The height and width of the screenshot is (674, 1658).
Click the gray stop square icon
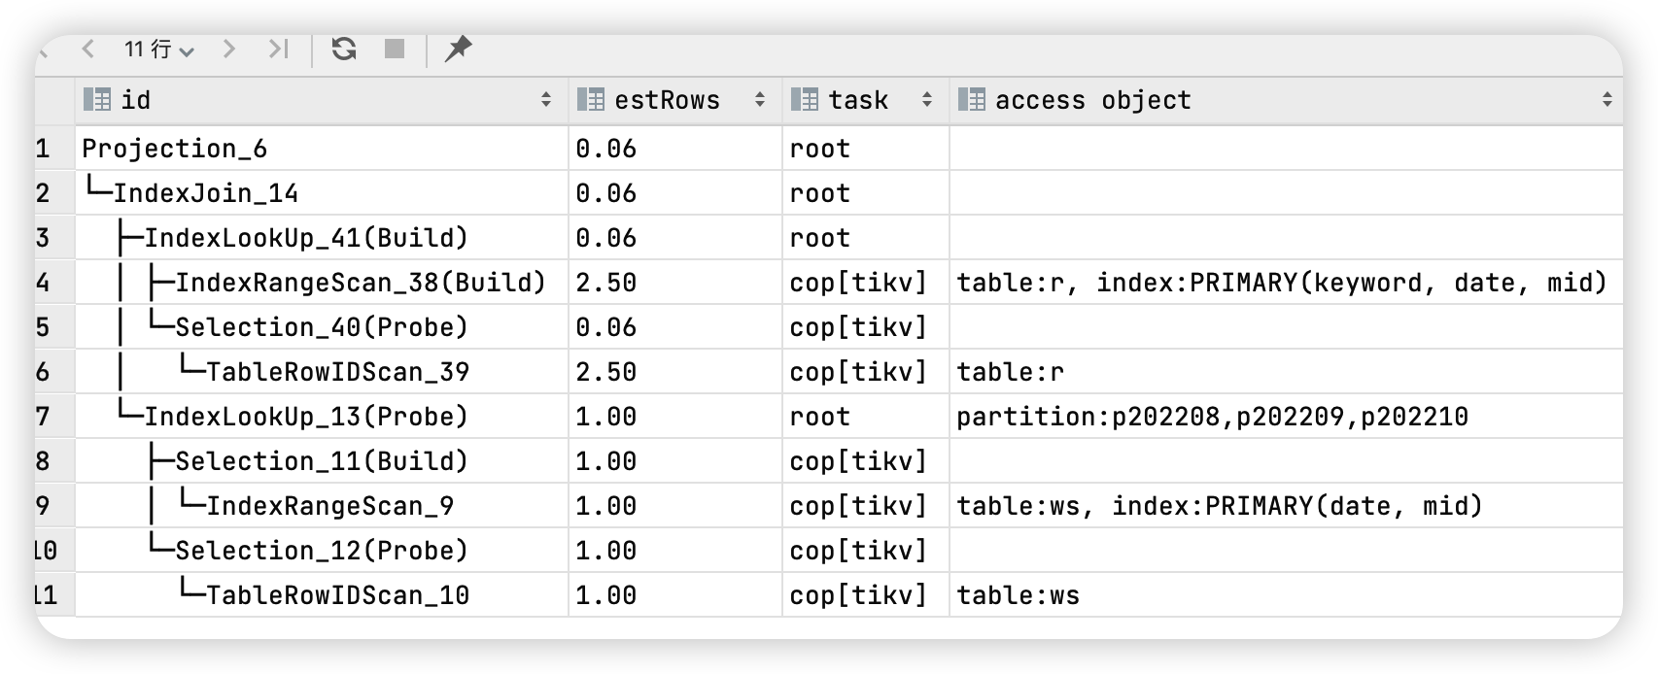coord(395,49)
